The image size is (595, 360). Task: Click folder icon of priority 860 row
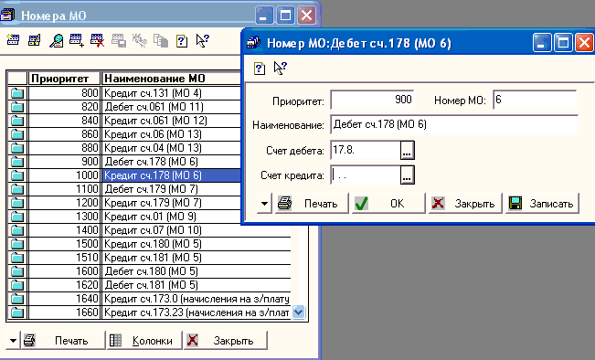click(17, 134)
